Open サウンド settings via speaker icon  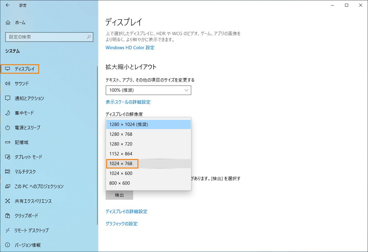pyautogui.click(x=8, y=83)
